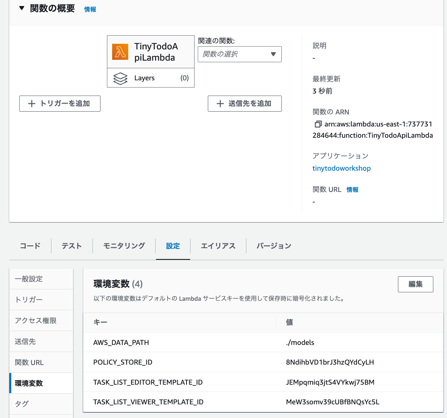Viewport: 447px width, 418px height.
Task: Click the 最終更新 value 3 秒前
Action: pos(322,91)
